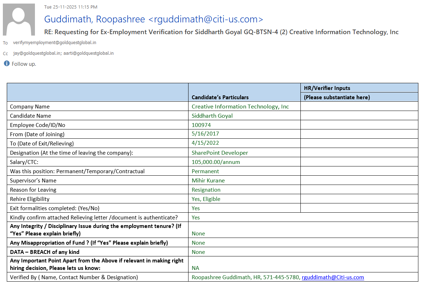Viewport: 423px width, 287px height.
Task: Click supervisor name Mihir Kurane
Action: [x=208, y=180]
